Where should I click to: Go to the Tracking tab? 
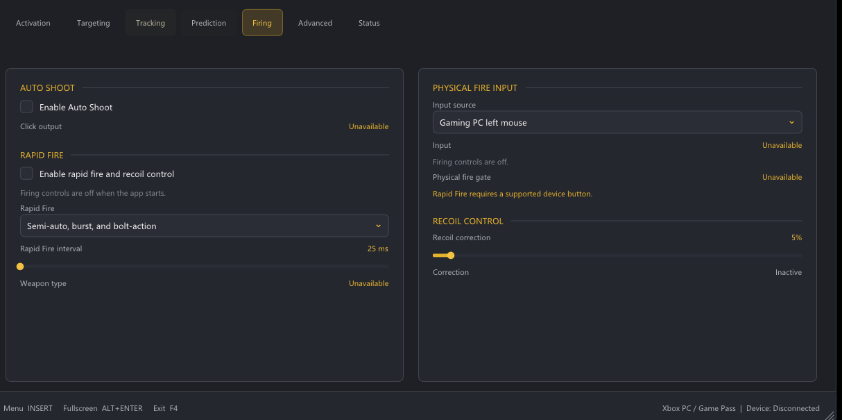(x=151, y=23)
